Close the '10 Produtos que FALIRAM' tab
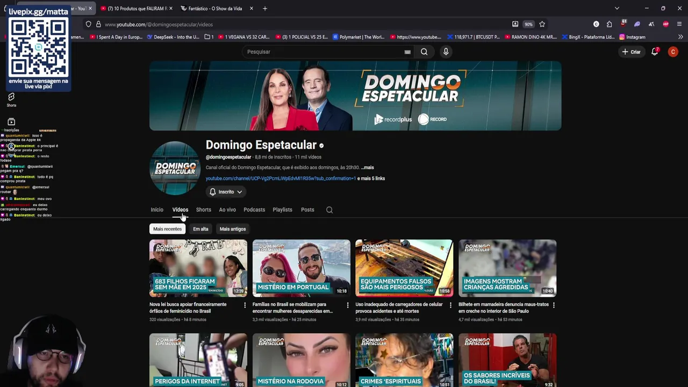This screenshot has width=688, height=387. (171, 9)
